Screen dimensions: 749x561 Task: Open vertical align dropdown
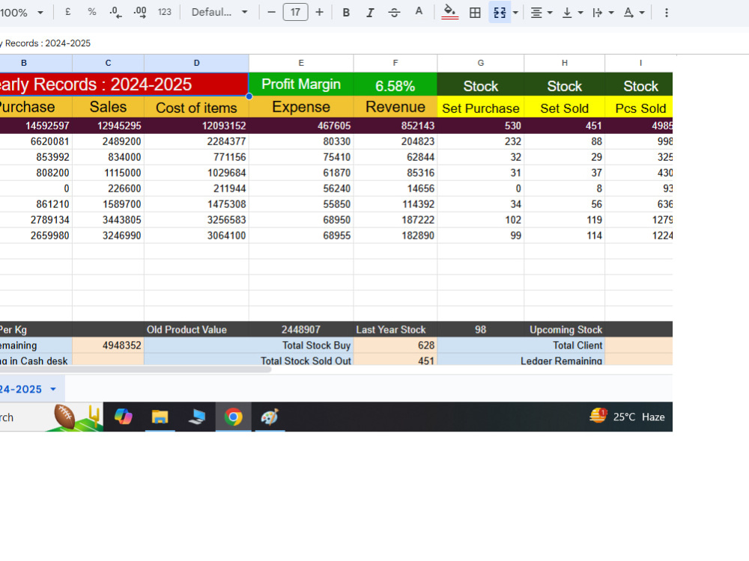[x=572, y=13]
